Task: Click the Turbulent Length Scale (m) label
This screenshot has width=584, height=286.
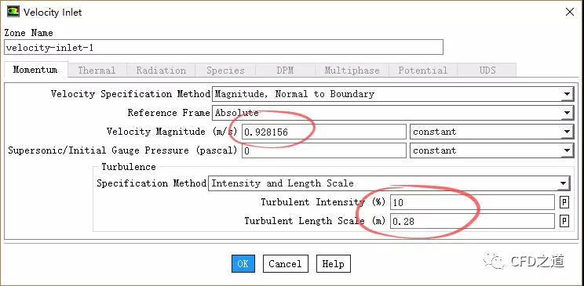Action: click(x=314, y=221)
